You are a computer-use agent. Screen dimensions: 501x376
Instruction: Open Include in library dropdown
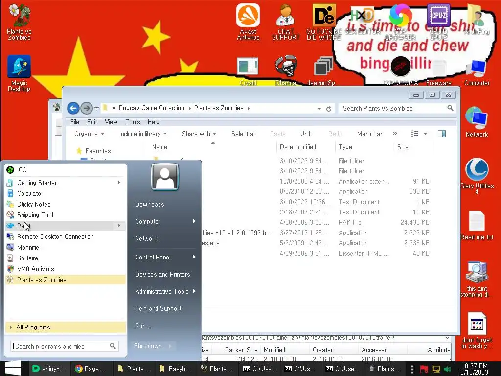point(143,134)
